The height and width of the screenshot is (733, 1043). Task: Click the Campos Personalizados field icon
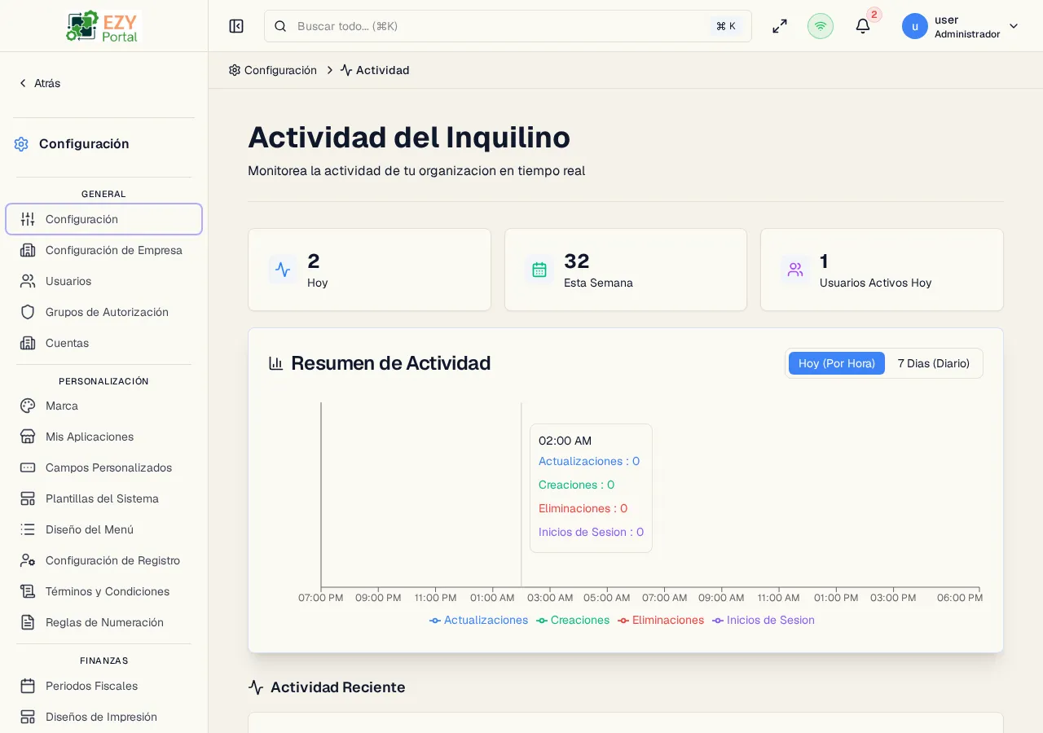pos(28,467)
